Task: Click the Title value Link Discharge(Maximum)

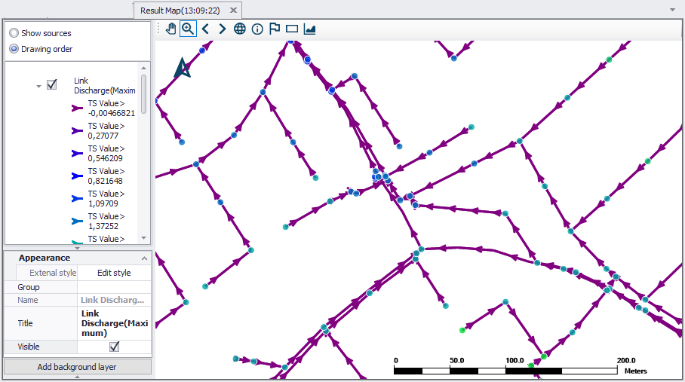Action: 115,323
